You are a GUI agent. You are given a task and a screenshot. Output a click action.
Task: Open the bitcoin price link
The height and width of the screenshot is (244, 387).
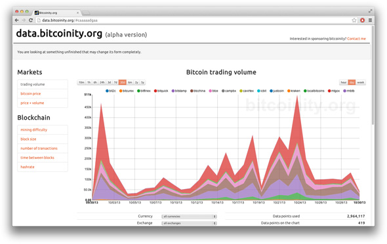click(x=31, y=94)
